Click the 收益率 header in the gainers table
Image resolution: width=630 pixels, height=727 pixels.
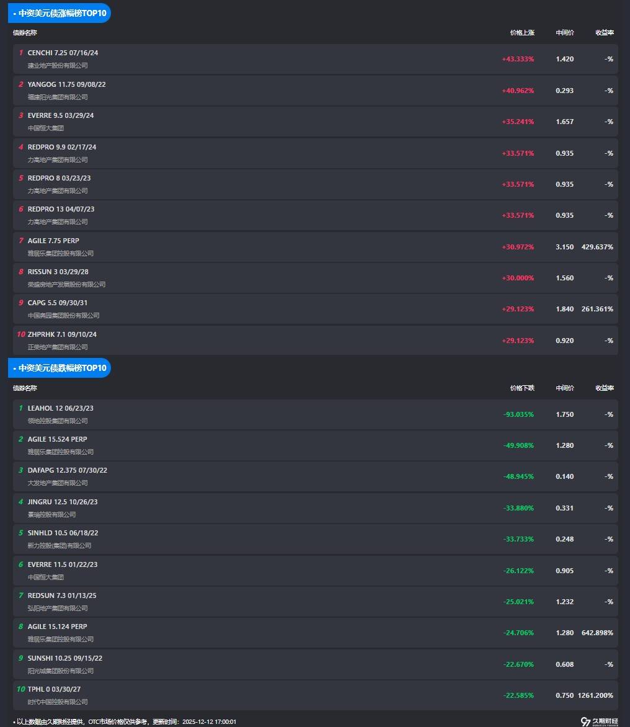pos(605,32)
